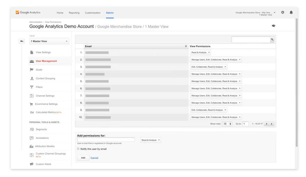
Task: Open the settings gear icon
Action: (283, 12)
